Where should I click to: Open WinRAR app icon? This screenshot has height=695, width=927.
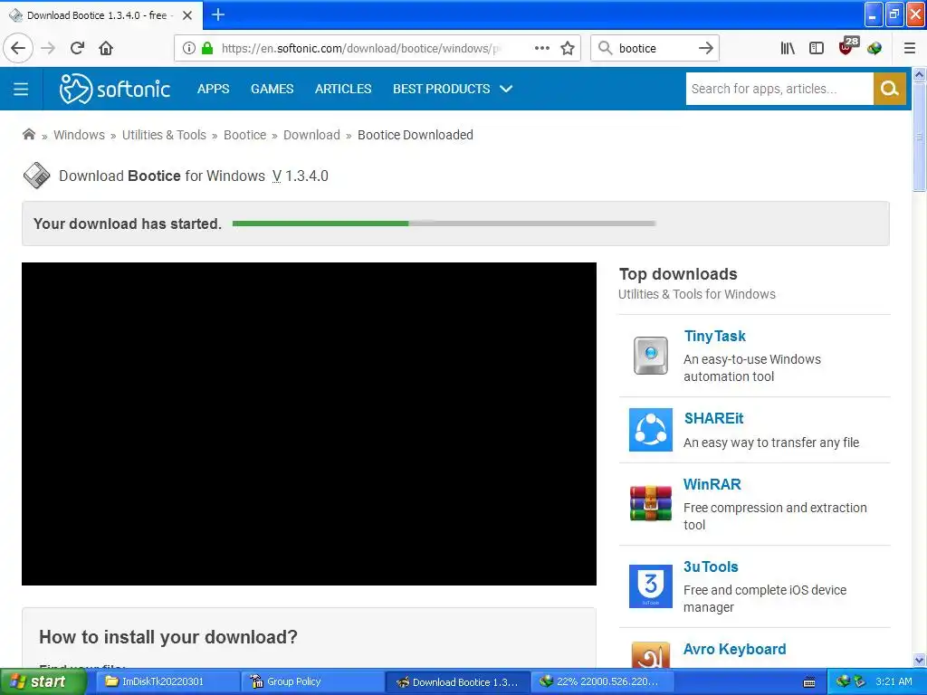pos(651,503)
